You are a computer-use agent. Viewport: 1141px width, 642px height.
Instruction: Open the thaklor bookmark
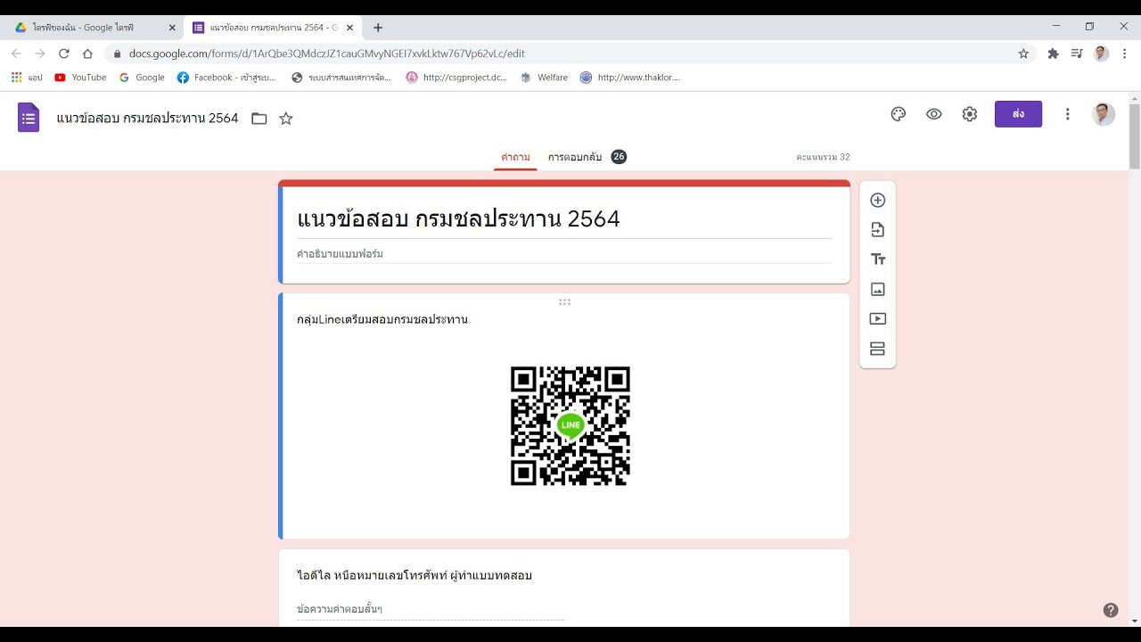pos(630,78)
